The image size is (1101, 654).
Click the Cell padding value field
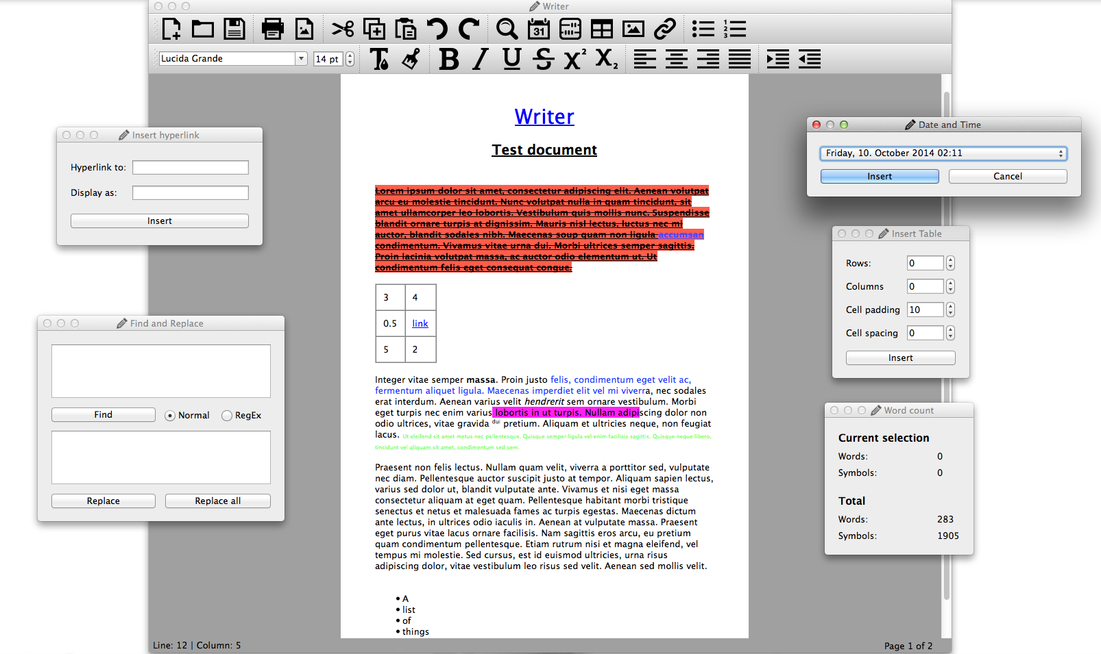click(925, 310)
